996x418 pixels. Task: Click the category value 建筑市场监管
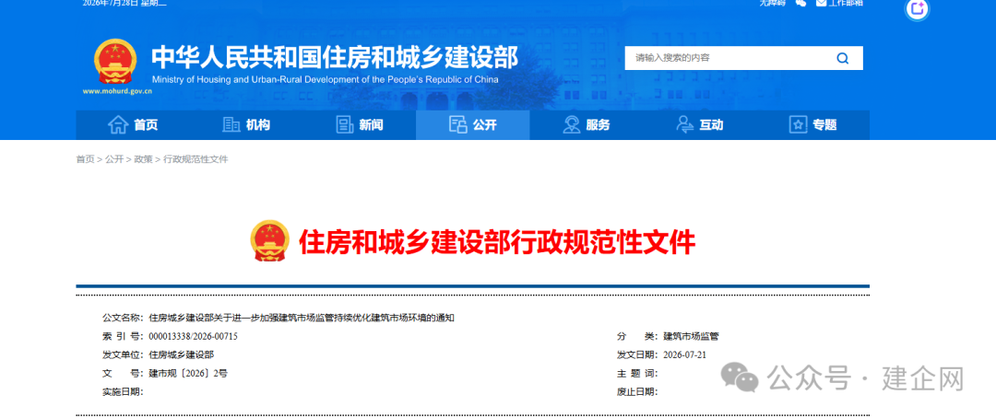click(691, 336)
